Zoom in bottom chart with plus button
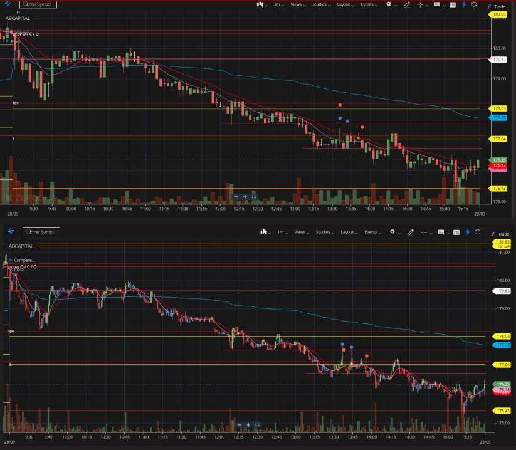 [248, 425]
